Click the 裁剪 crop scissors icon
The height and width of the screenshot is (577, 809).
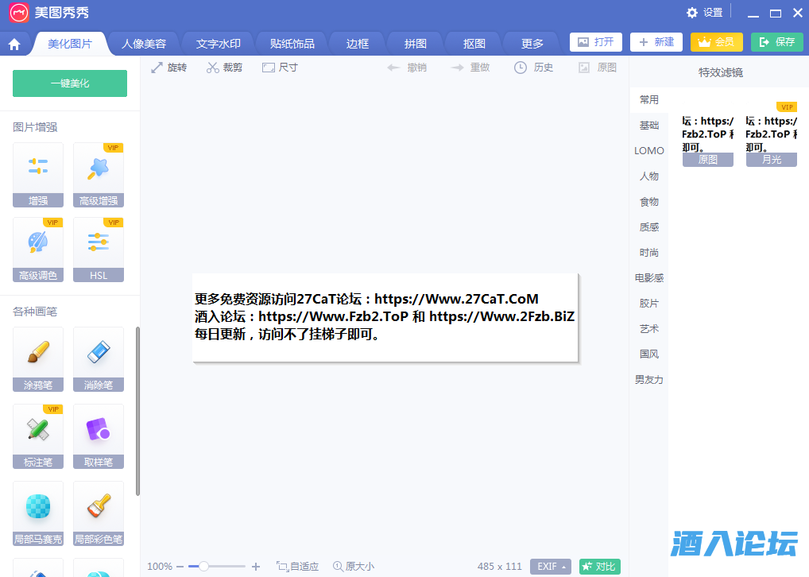(x=213, y=68)
